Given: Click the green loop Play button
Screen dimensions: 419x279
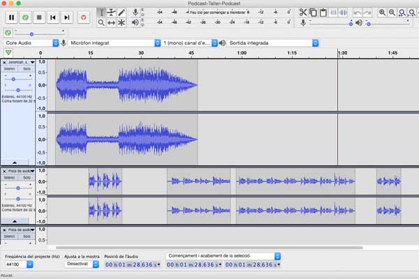Looking at the screenshot, I should 25,17.
